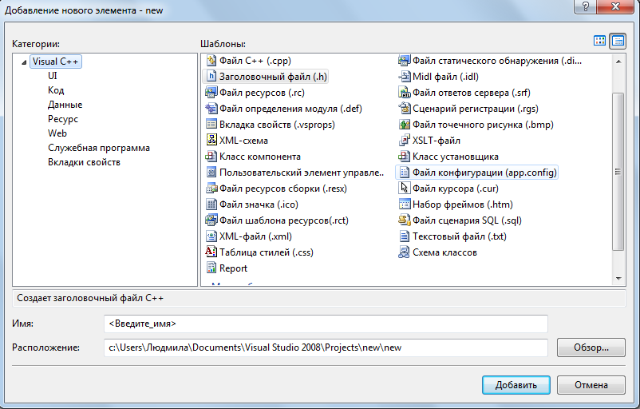The image size is (640, 409).
Task: Collapse the Visual C++ category arrow
Action: 24,62
